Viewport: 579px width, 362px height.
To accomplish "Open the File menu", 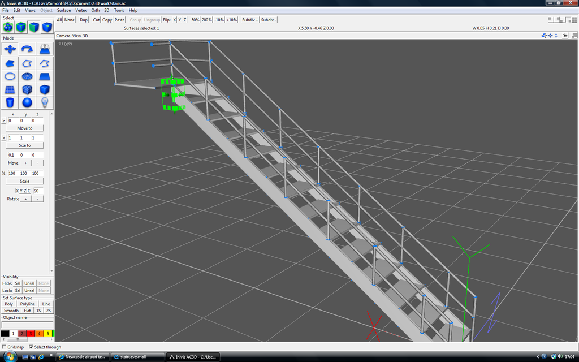I will 6,10.
